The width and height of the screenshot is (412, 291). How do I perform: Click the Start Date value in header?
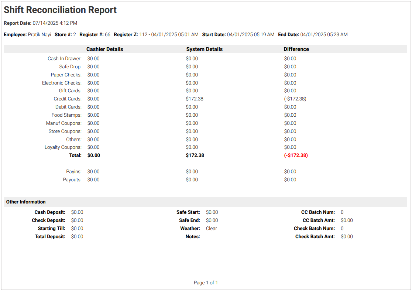point(251,35)
